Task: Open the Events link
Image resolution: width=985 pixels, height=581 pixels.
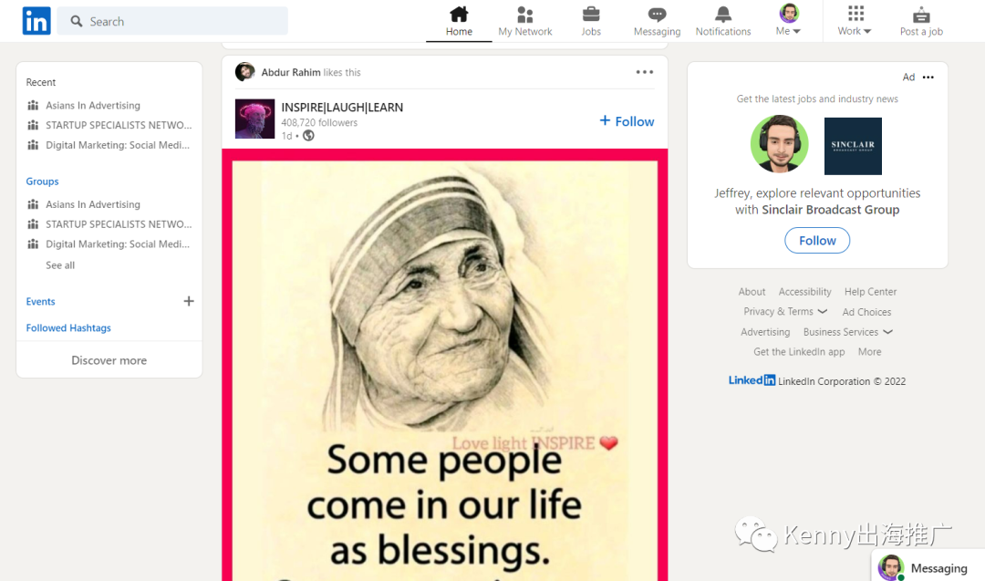Action: tap(41, 302)
